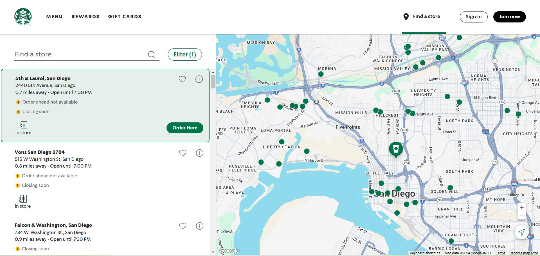
Task: Favorite Falcon & Washington with the heart
Action: coord(183,226)
